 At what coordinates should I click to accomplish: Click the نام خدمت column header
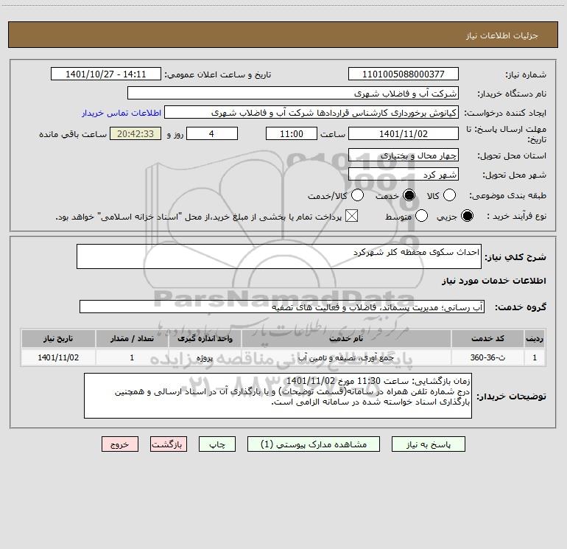point(346,338)
